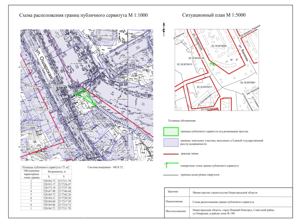This screenshot has height=222, width=297.
Task: Click the 'Координаты, м' column header
Action: point(57,172)
